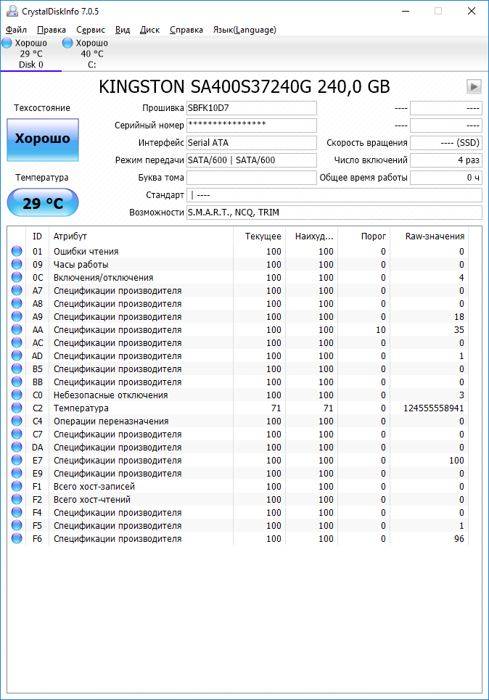Click status orb for attribute A7
This screenshot has width=489, height=700.
pyautogui.click(x=17, y=291)
